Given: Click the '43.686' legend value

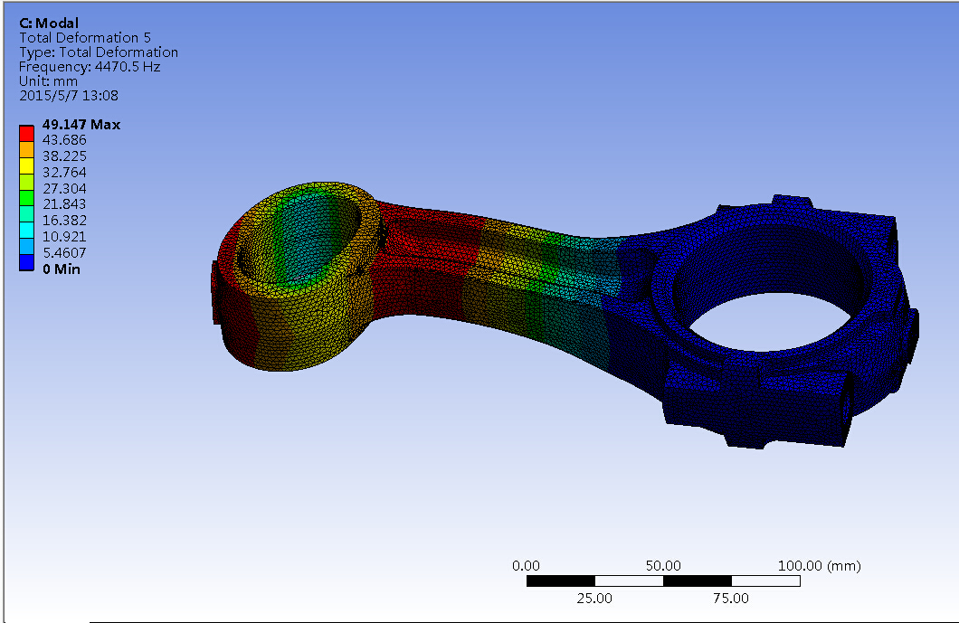Looking at the screenshot, I should [x=64, y=140].
